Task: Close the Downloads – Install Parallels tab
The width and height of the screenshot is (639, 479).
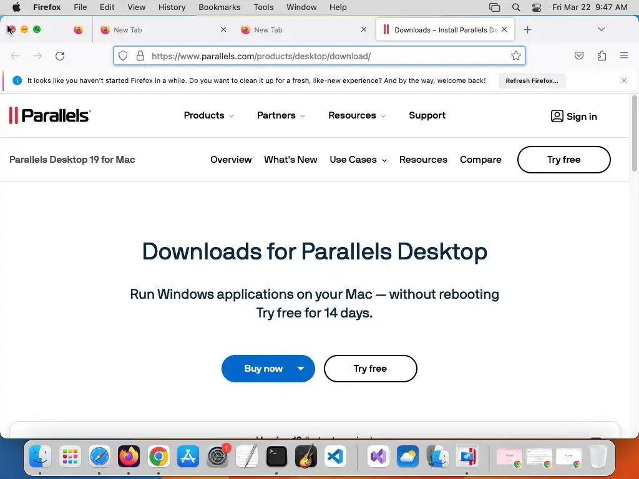Action: tap(504, 29)
